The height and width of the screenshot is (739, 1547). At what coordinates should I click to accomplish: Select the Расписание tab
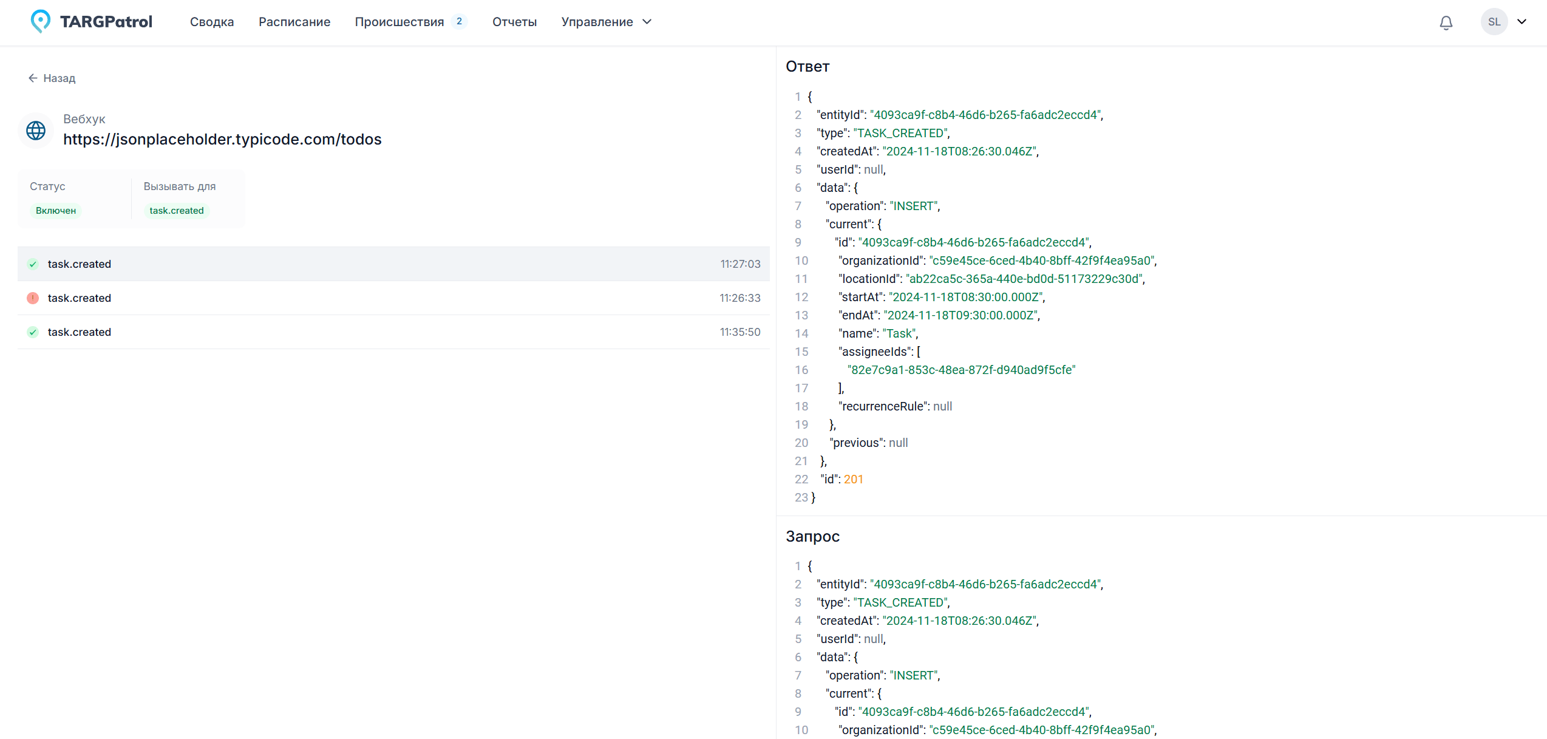click(294, 22)
